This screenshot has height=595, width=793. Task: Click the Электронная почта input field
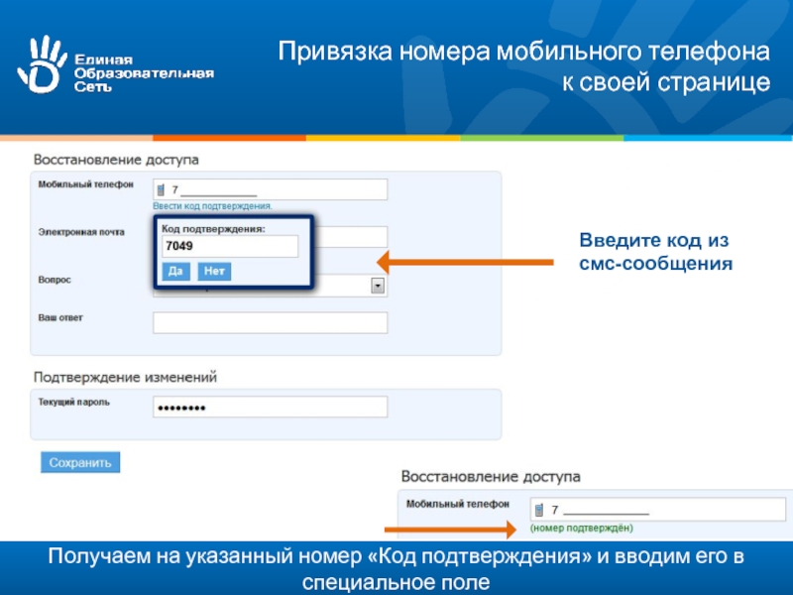(x=351, y=237)
